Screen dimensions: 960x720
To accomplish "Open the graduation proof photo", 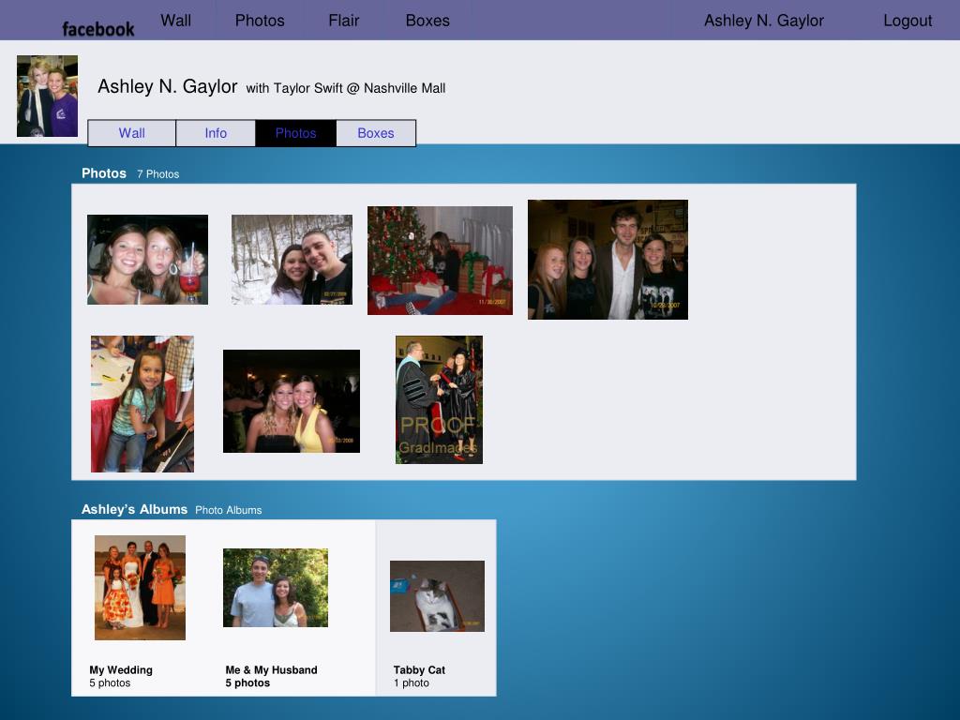I will (x=439, y=399).
